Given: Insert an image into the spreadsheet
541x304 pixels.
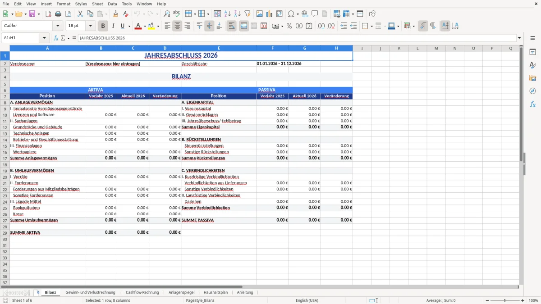Looking at the screenshot, I should (260, 14).
